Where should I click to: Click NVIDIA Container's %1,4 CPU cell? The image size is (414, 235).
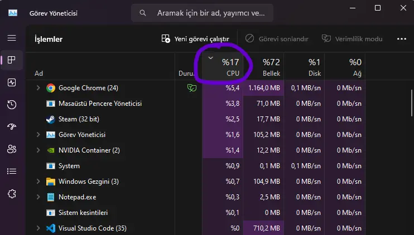point(223,150)
